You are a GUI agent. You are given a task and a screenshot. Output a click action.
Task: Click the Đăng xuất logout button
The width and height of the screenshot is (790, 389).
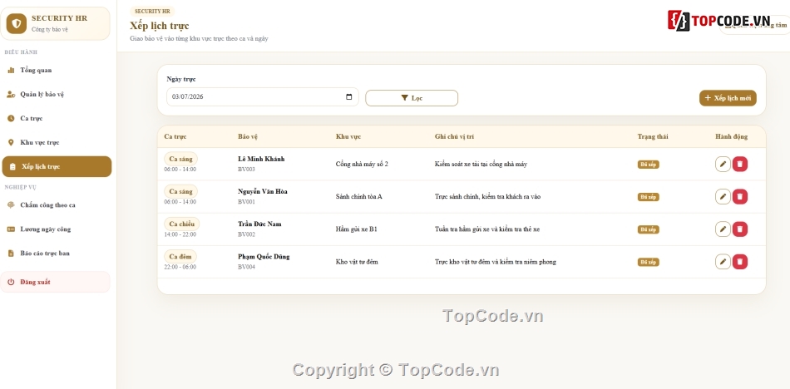point(56,282)
